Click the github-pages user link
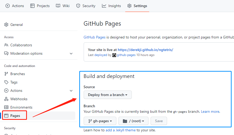The image size is (234, 135). 126,55
